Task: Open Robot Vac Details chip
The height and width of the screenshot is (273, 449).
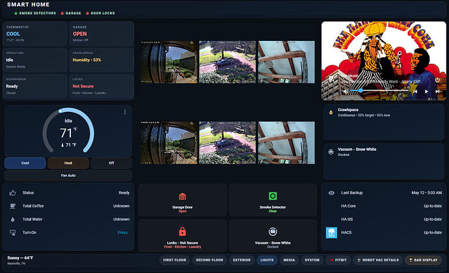Action: (x=377, y=260)
